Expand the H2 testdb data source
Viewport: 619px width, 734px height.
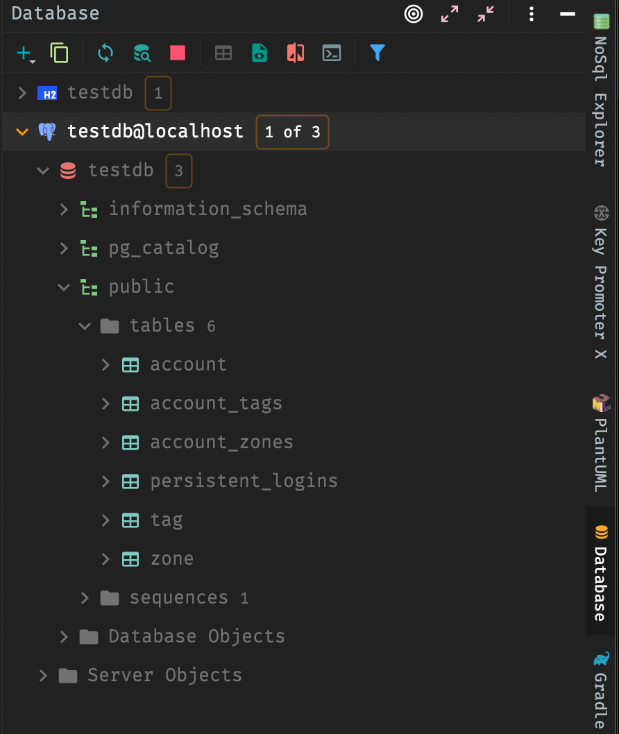coord(22,93)
